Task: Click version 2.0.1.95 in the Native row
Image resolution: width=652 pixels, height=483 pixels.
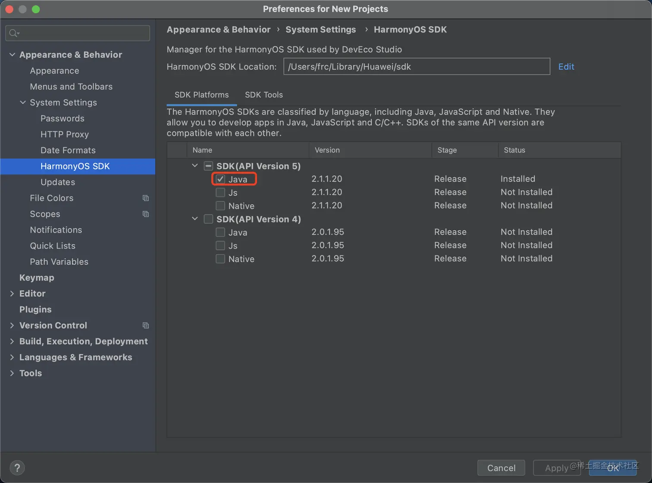Action: (328, 259)
